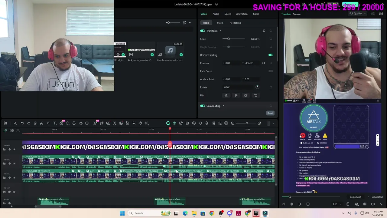Open File Explorer from the taskbar
The width and height of the screenshot is (387, 218).
194,213
